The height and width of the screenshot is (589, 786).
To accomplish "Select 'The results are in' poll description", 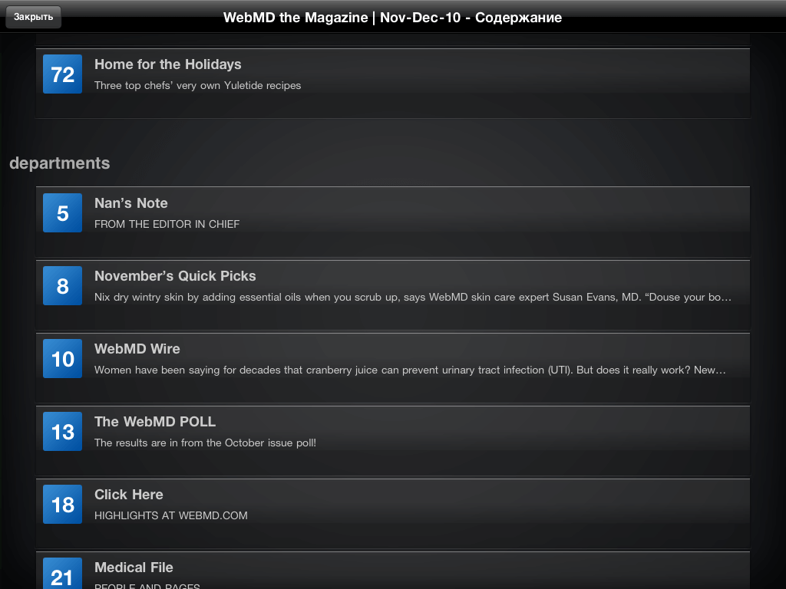I will point(206,443).
